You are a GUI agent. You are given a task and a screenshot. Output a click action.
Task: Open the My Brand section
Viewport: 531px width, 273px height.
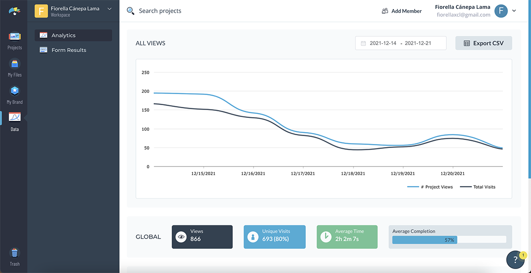15,91
